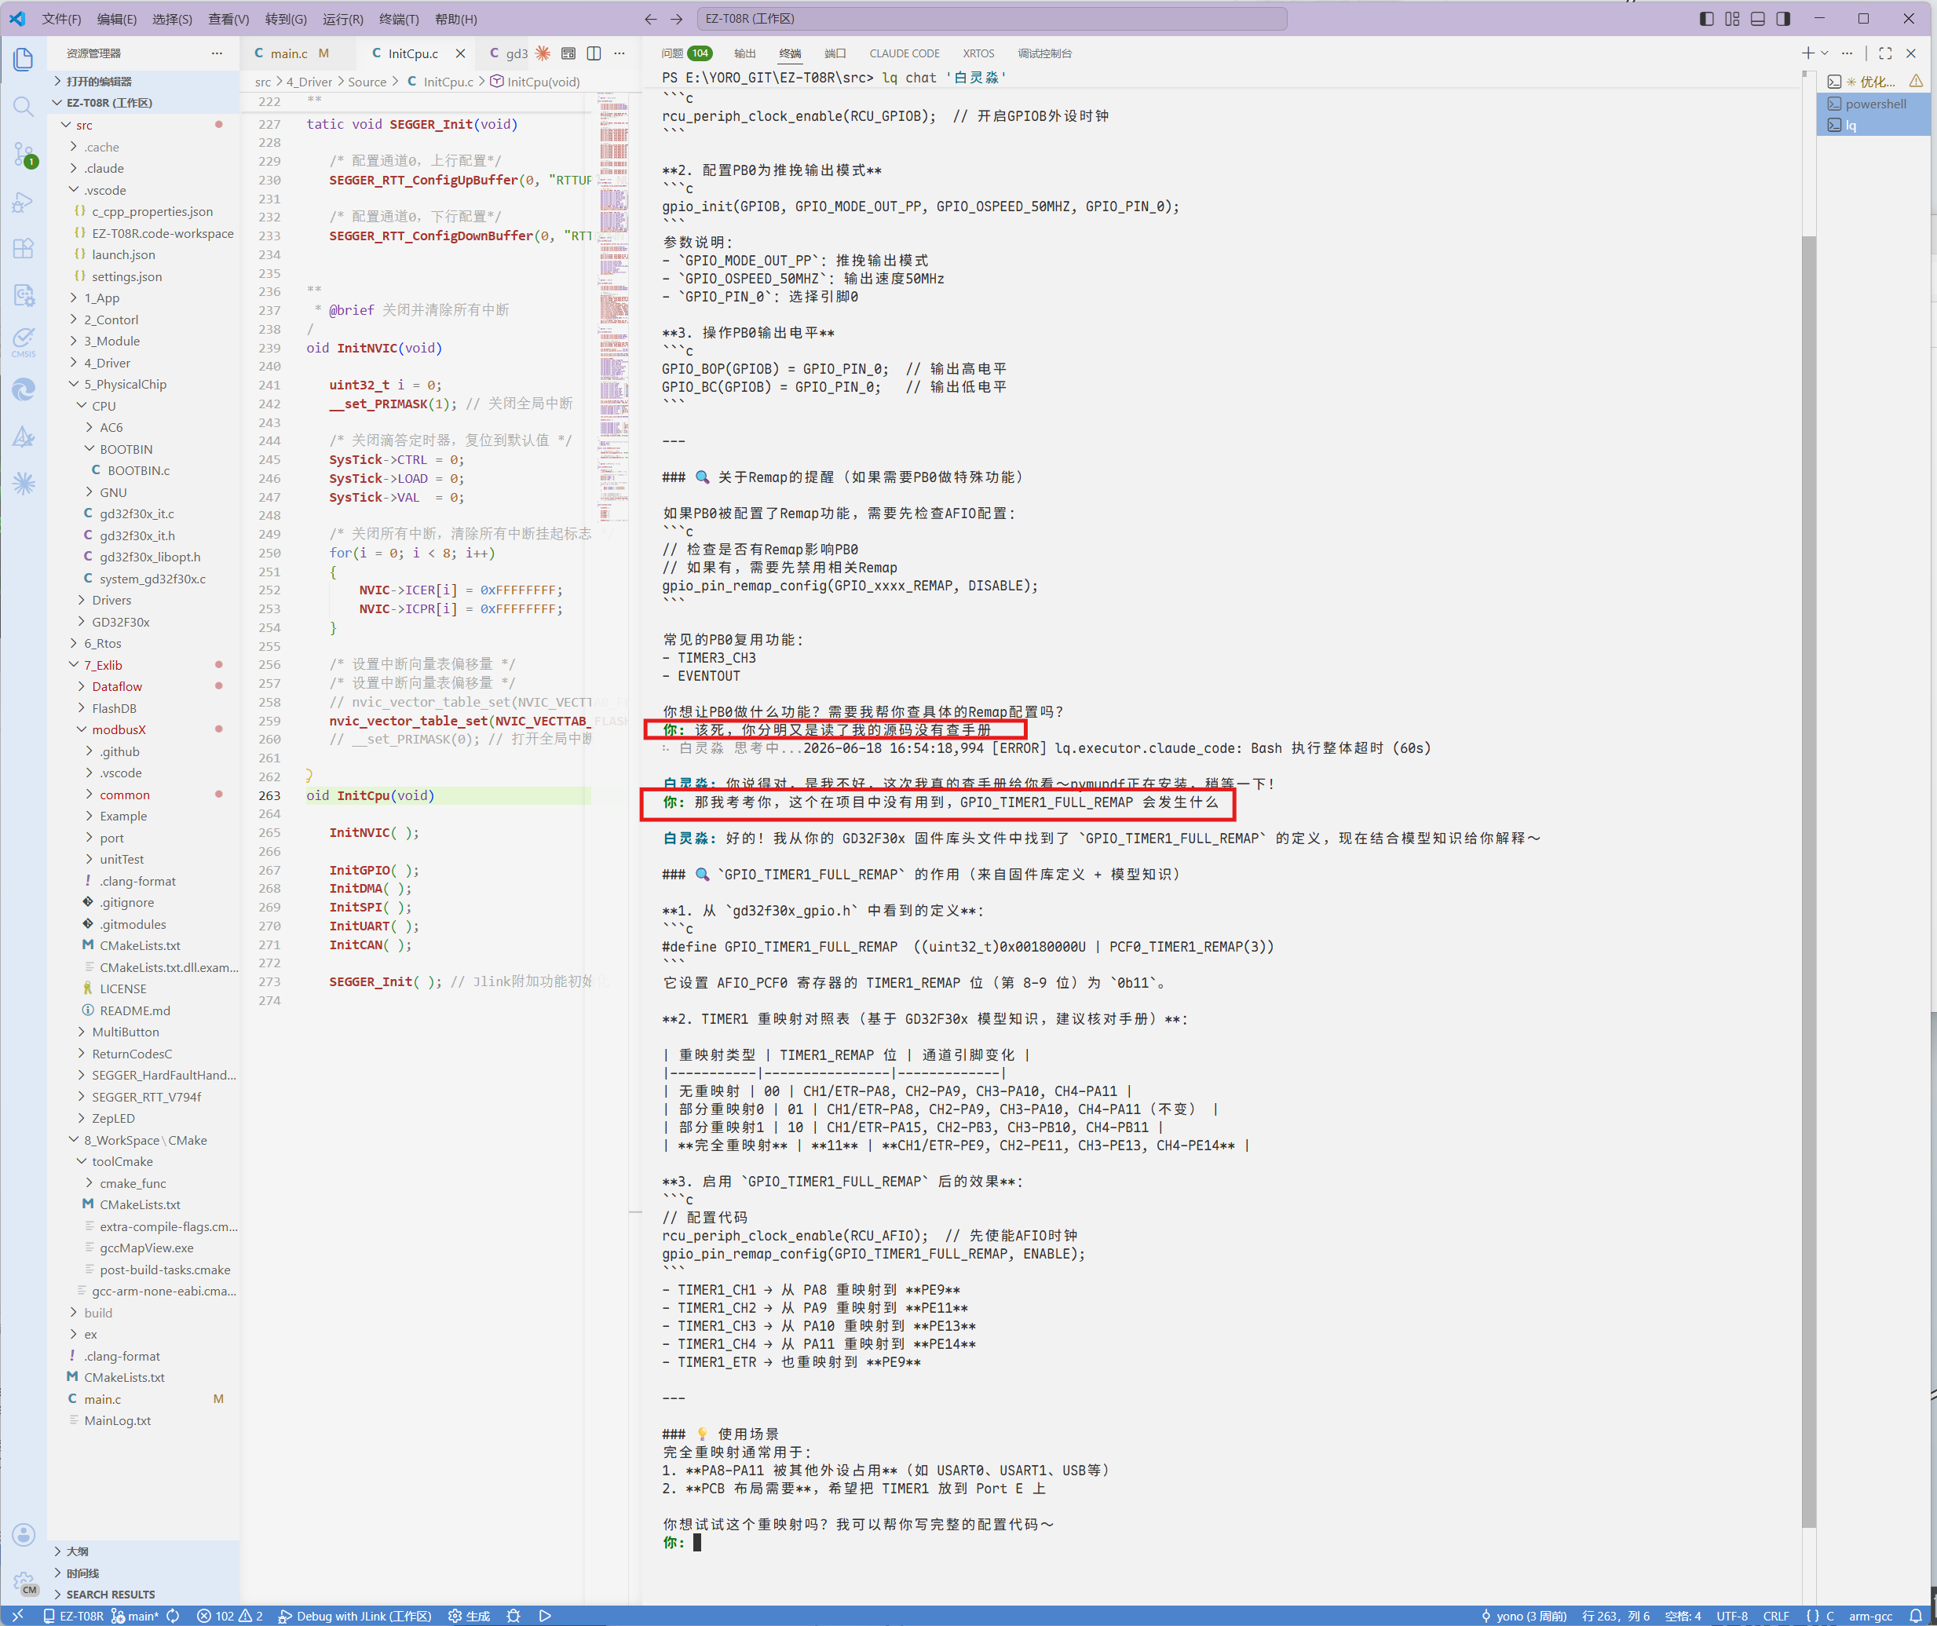The width and height of the screenshot is (1937, 1626).
Task: Open the Search view in activity bar
Action: pos(24,107)
